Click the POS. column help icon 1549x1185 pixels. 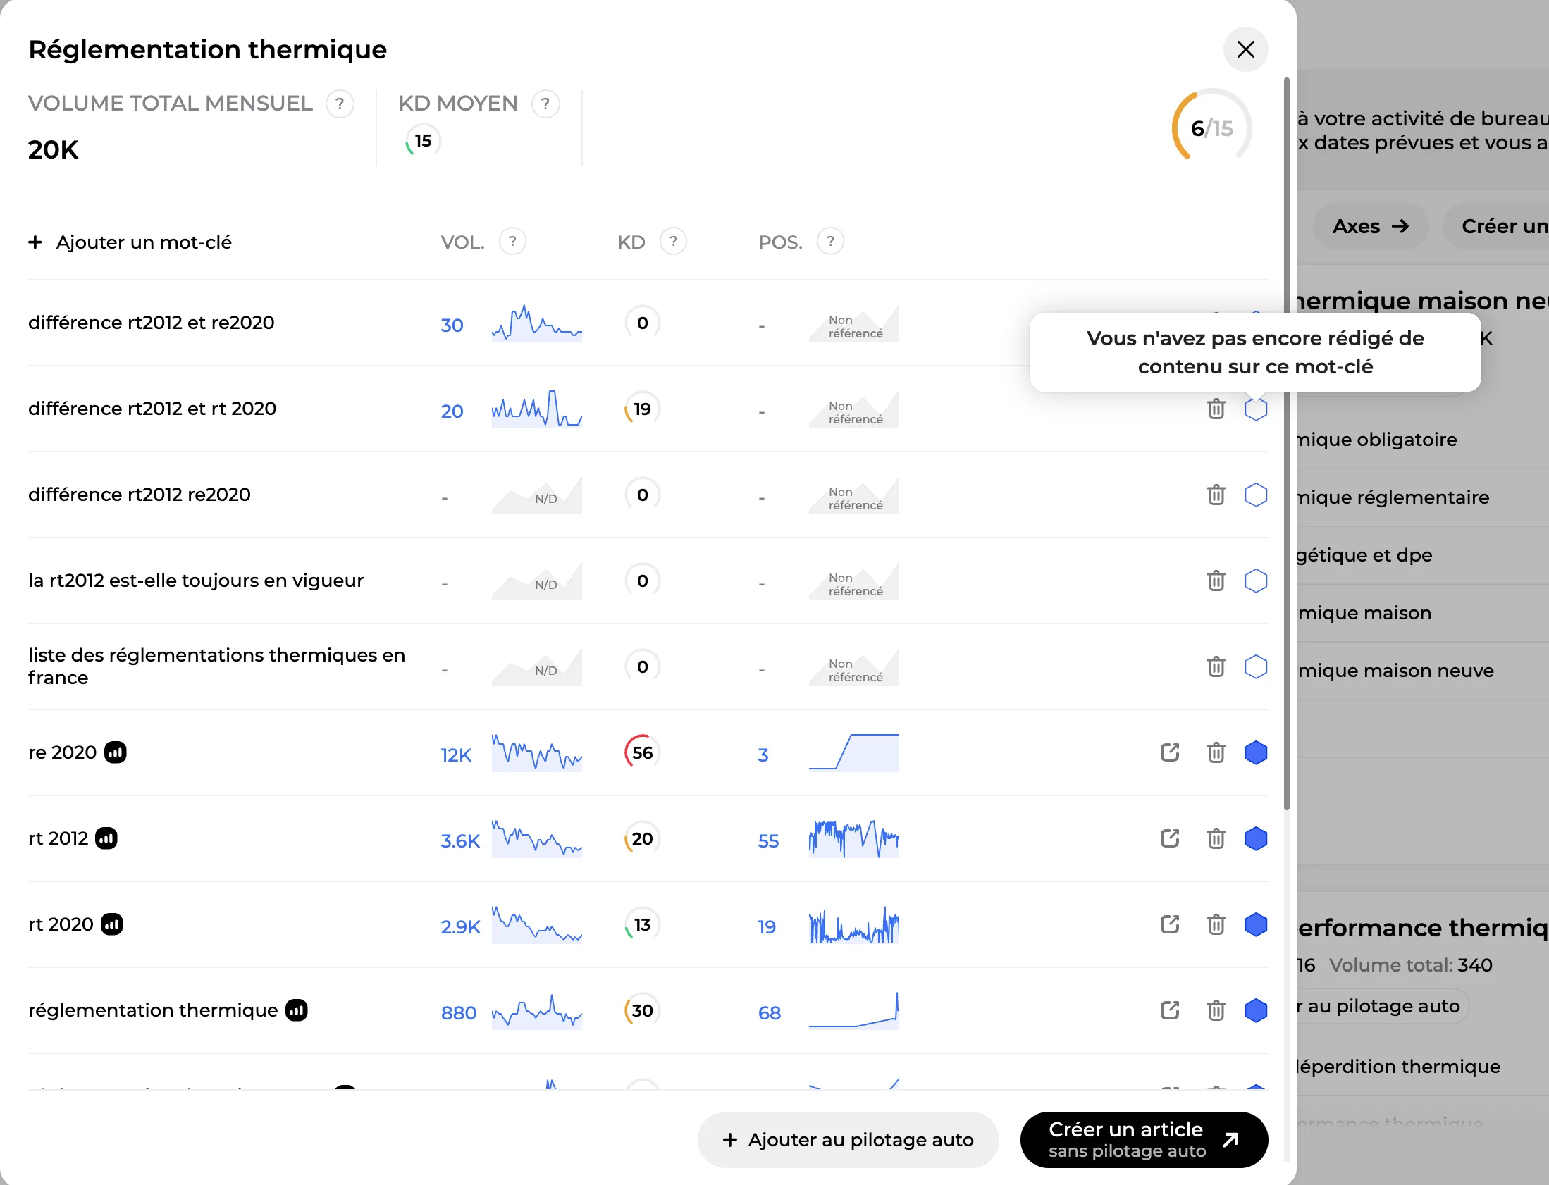pyautogui.click(x=830, y=241)
